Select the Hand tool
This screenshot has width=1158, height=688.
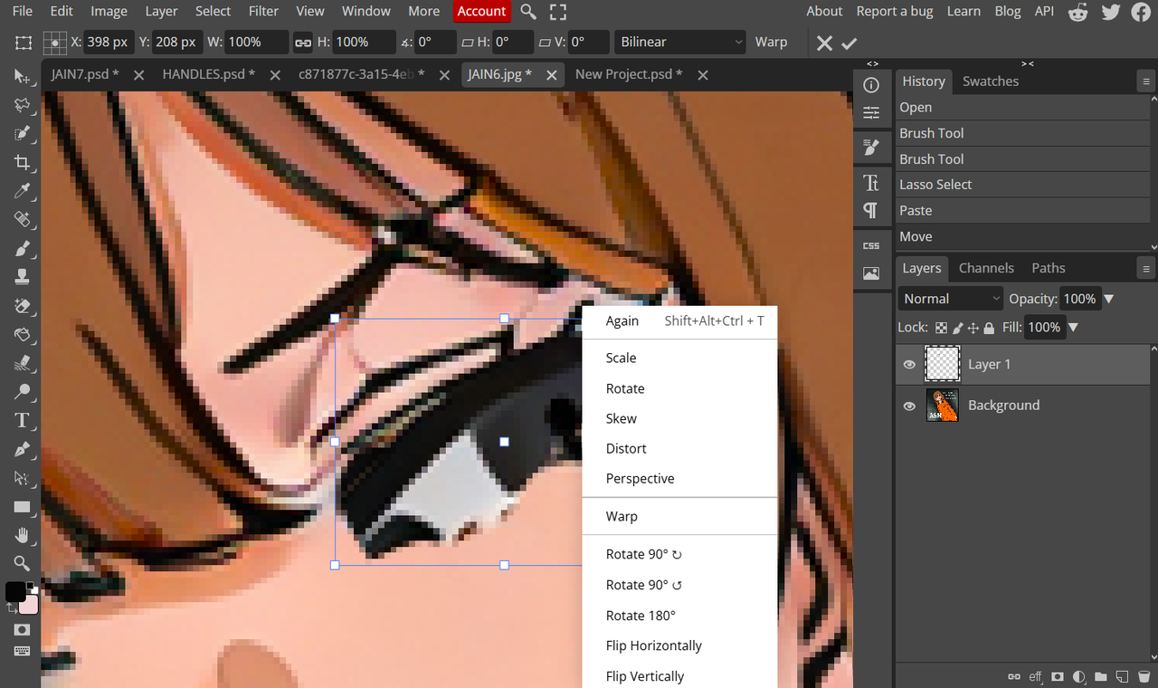point(22,535)
